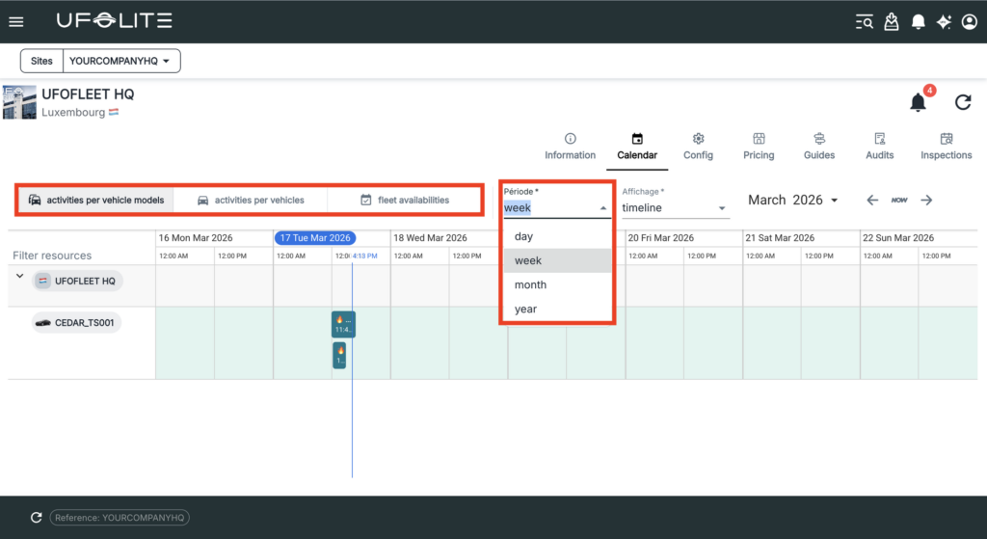Select activities per vehicle models view
The image size is (987, 539).
click(95, 201)
